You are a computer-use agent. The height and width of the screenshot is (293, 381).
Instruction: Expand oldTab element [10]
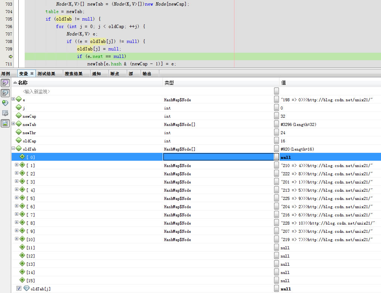click(x=16, y=238)
